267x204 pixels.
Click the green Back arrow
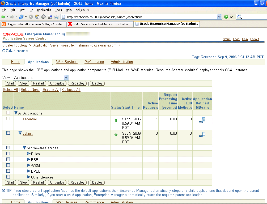(x=3, y=17)
